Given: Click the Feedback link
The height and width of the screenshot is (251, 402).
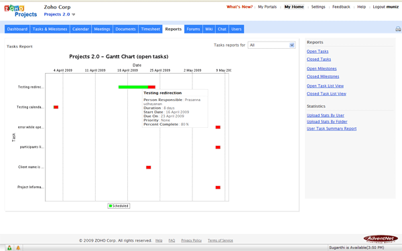Looking at the screenshot, I should click(x=341, y=7).
